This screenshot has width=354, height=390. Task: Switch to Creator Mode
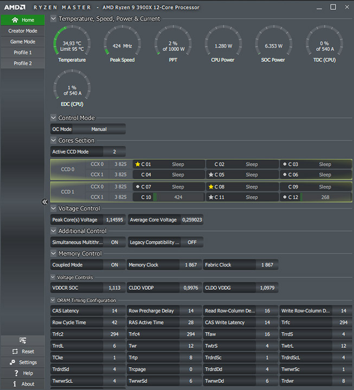(23, 31)
